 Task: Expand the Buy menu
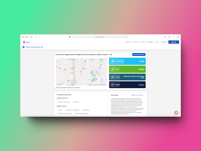tap(158, 42)
